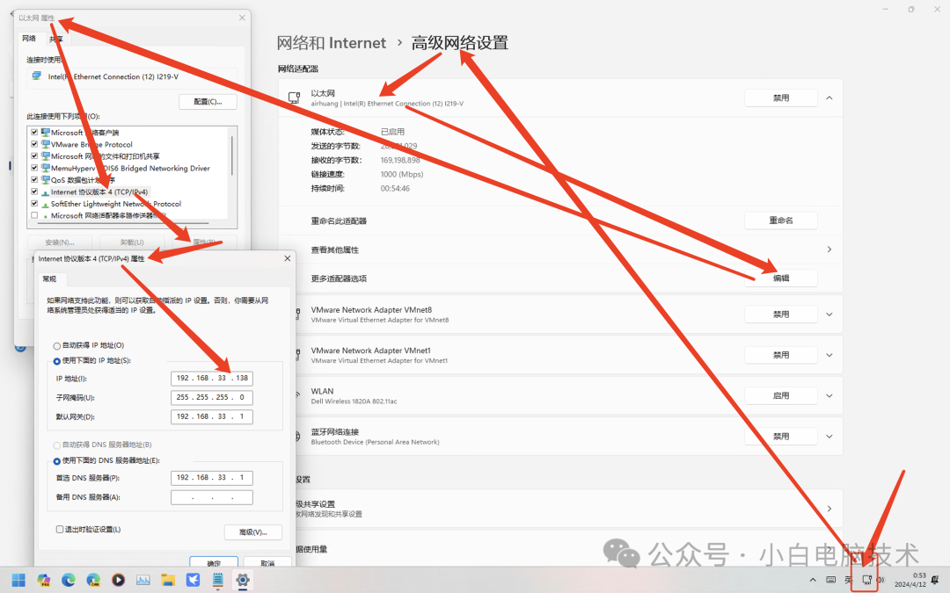Open the blue bird app taskbar icon
This screenshot has height=593, width=950.
pyautogui.click(x=193, y=581)
